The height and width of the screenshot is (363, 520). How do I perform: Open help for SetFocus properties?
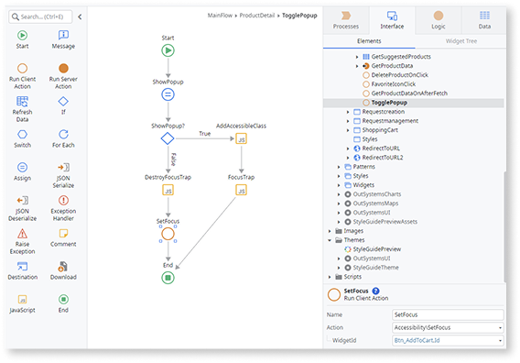(375, 291)
